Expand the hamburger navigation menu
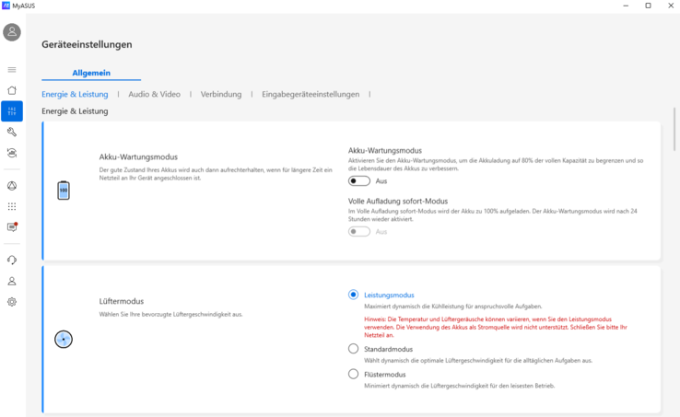 12,70
